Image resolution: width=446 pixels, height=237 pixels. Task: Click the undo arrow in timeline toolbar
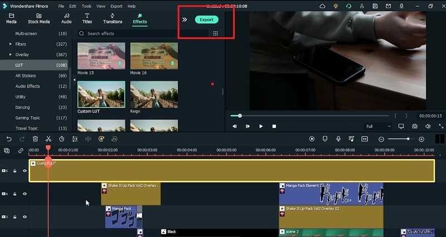point(8,139)
